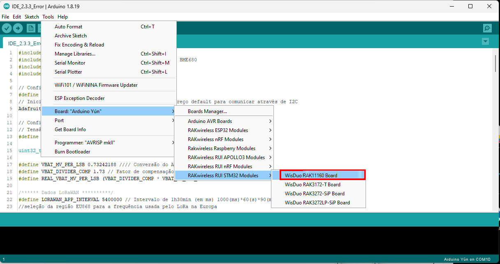Expand RAKwireless nRF Modules submenu
The width and height of the screenshot is (500, 264).
[x=224, y=139]
